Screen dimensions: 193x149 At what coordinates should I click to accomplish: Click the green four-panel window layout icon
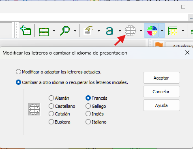pos(44,32)
